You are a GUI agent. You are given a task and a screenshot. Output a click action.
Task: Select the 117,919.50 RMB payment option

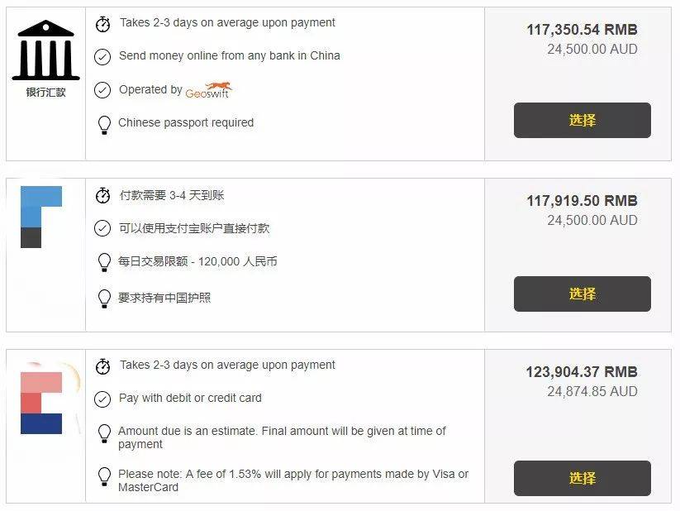click(582, 294)
